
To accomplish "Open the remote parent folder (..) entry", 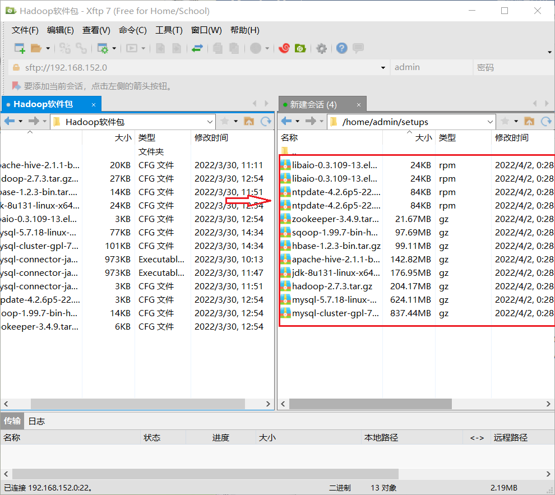I will pos(289,151).
